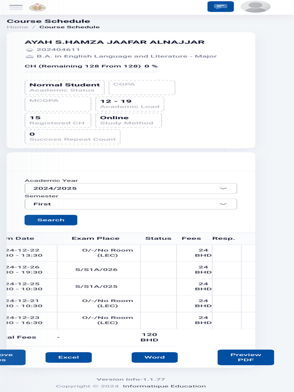Click the Academic Year dropdown chevron arrow
The width and height of the screenshot is (294, 392).
click(223, 188)
